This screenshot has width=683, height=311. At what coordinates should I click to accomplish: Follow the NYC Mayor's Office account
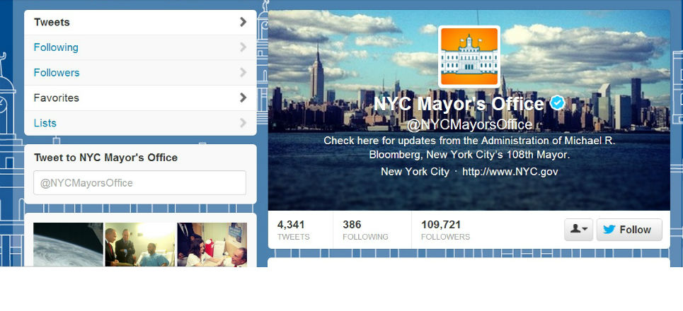coord(629,230)
